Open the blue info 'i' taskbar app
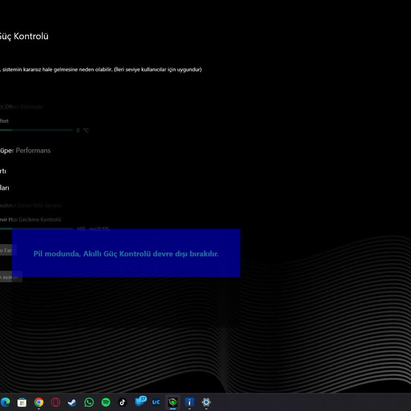 click(189, 402)
